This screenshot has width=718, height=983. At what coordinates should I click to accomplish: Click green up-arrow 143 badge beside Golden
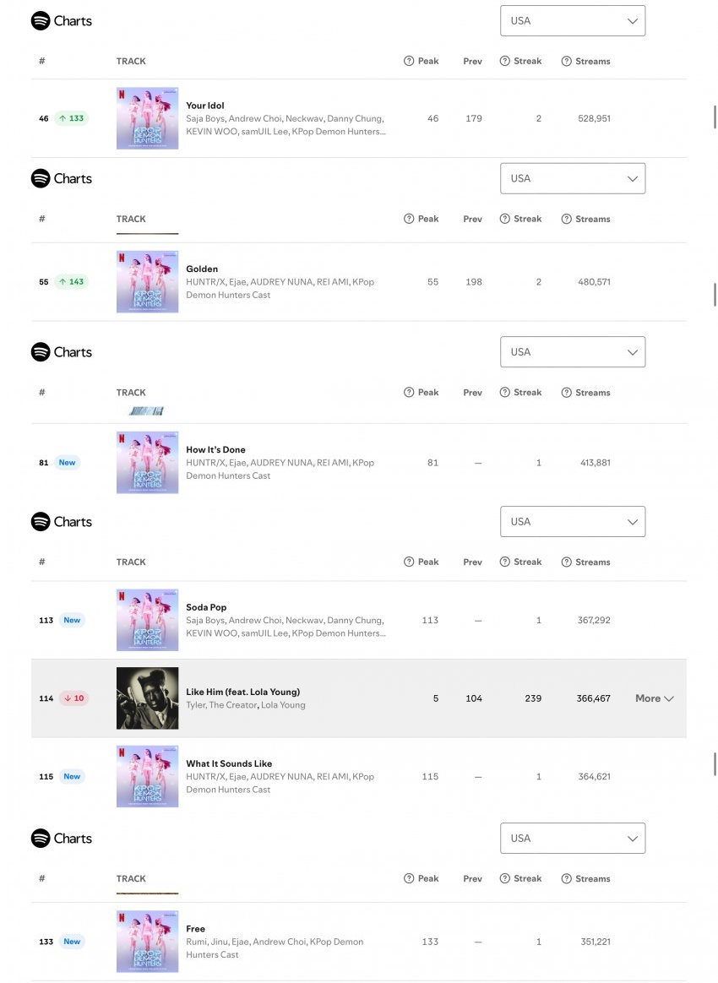[x=72, y=282]
